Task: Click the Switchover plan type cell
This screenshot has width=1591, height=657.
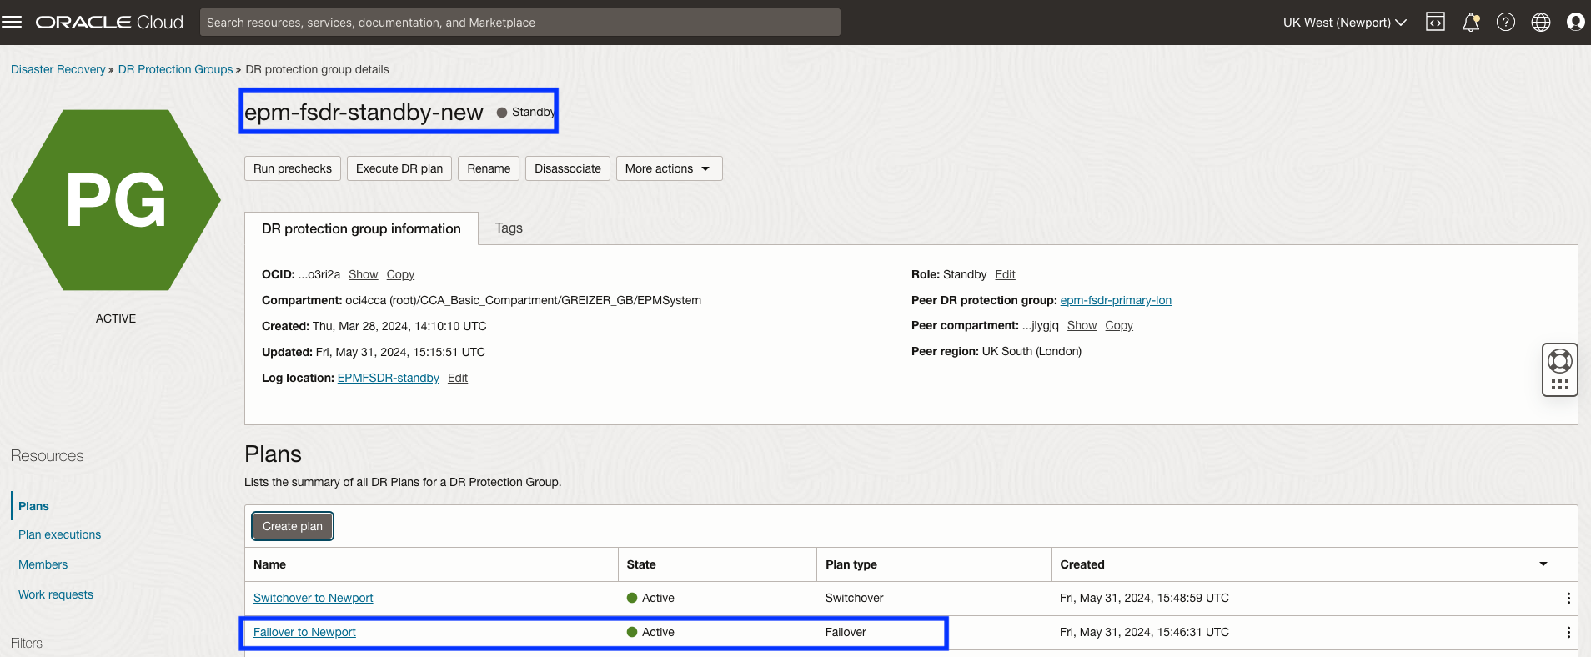Action: tap(854, 598)
